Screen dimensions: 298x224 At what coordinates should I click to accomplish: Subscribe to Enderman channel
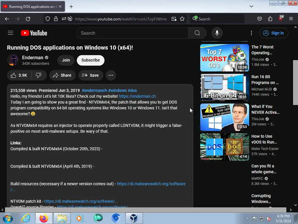91,60
